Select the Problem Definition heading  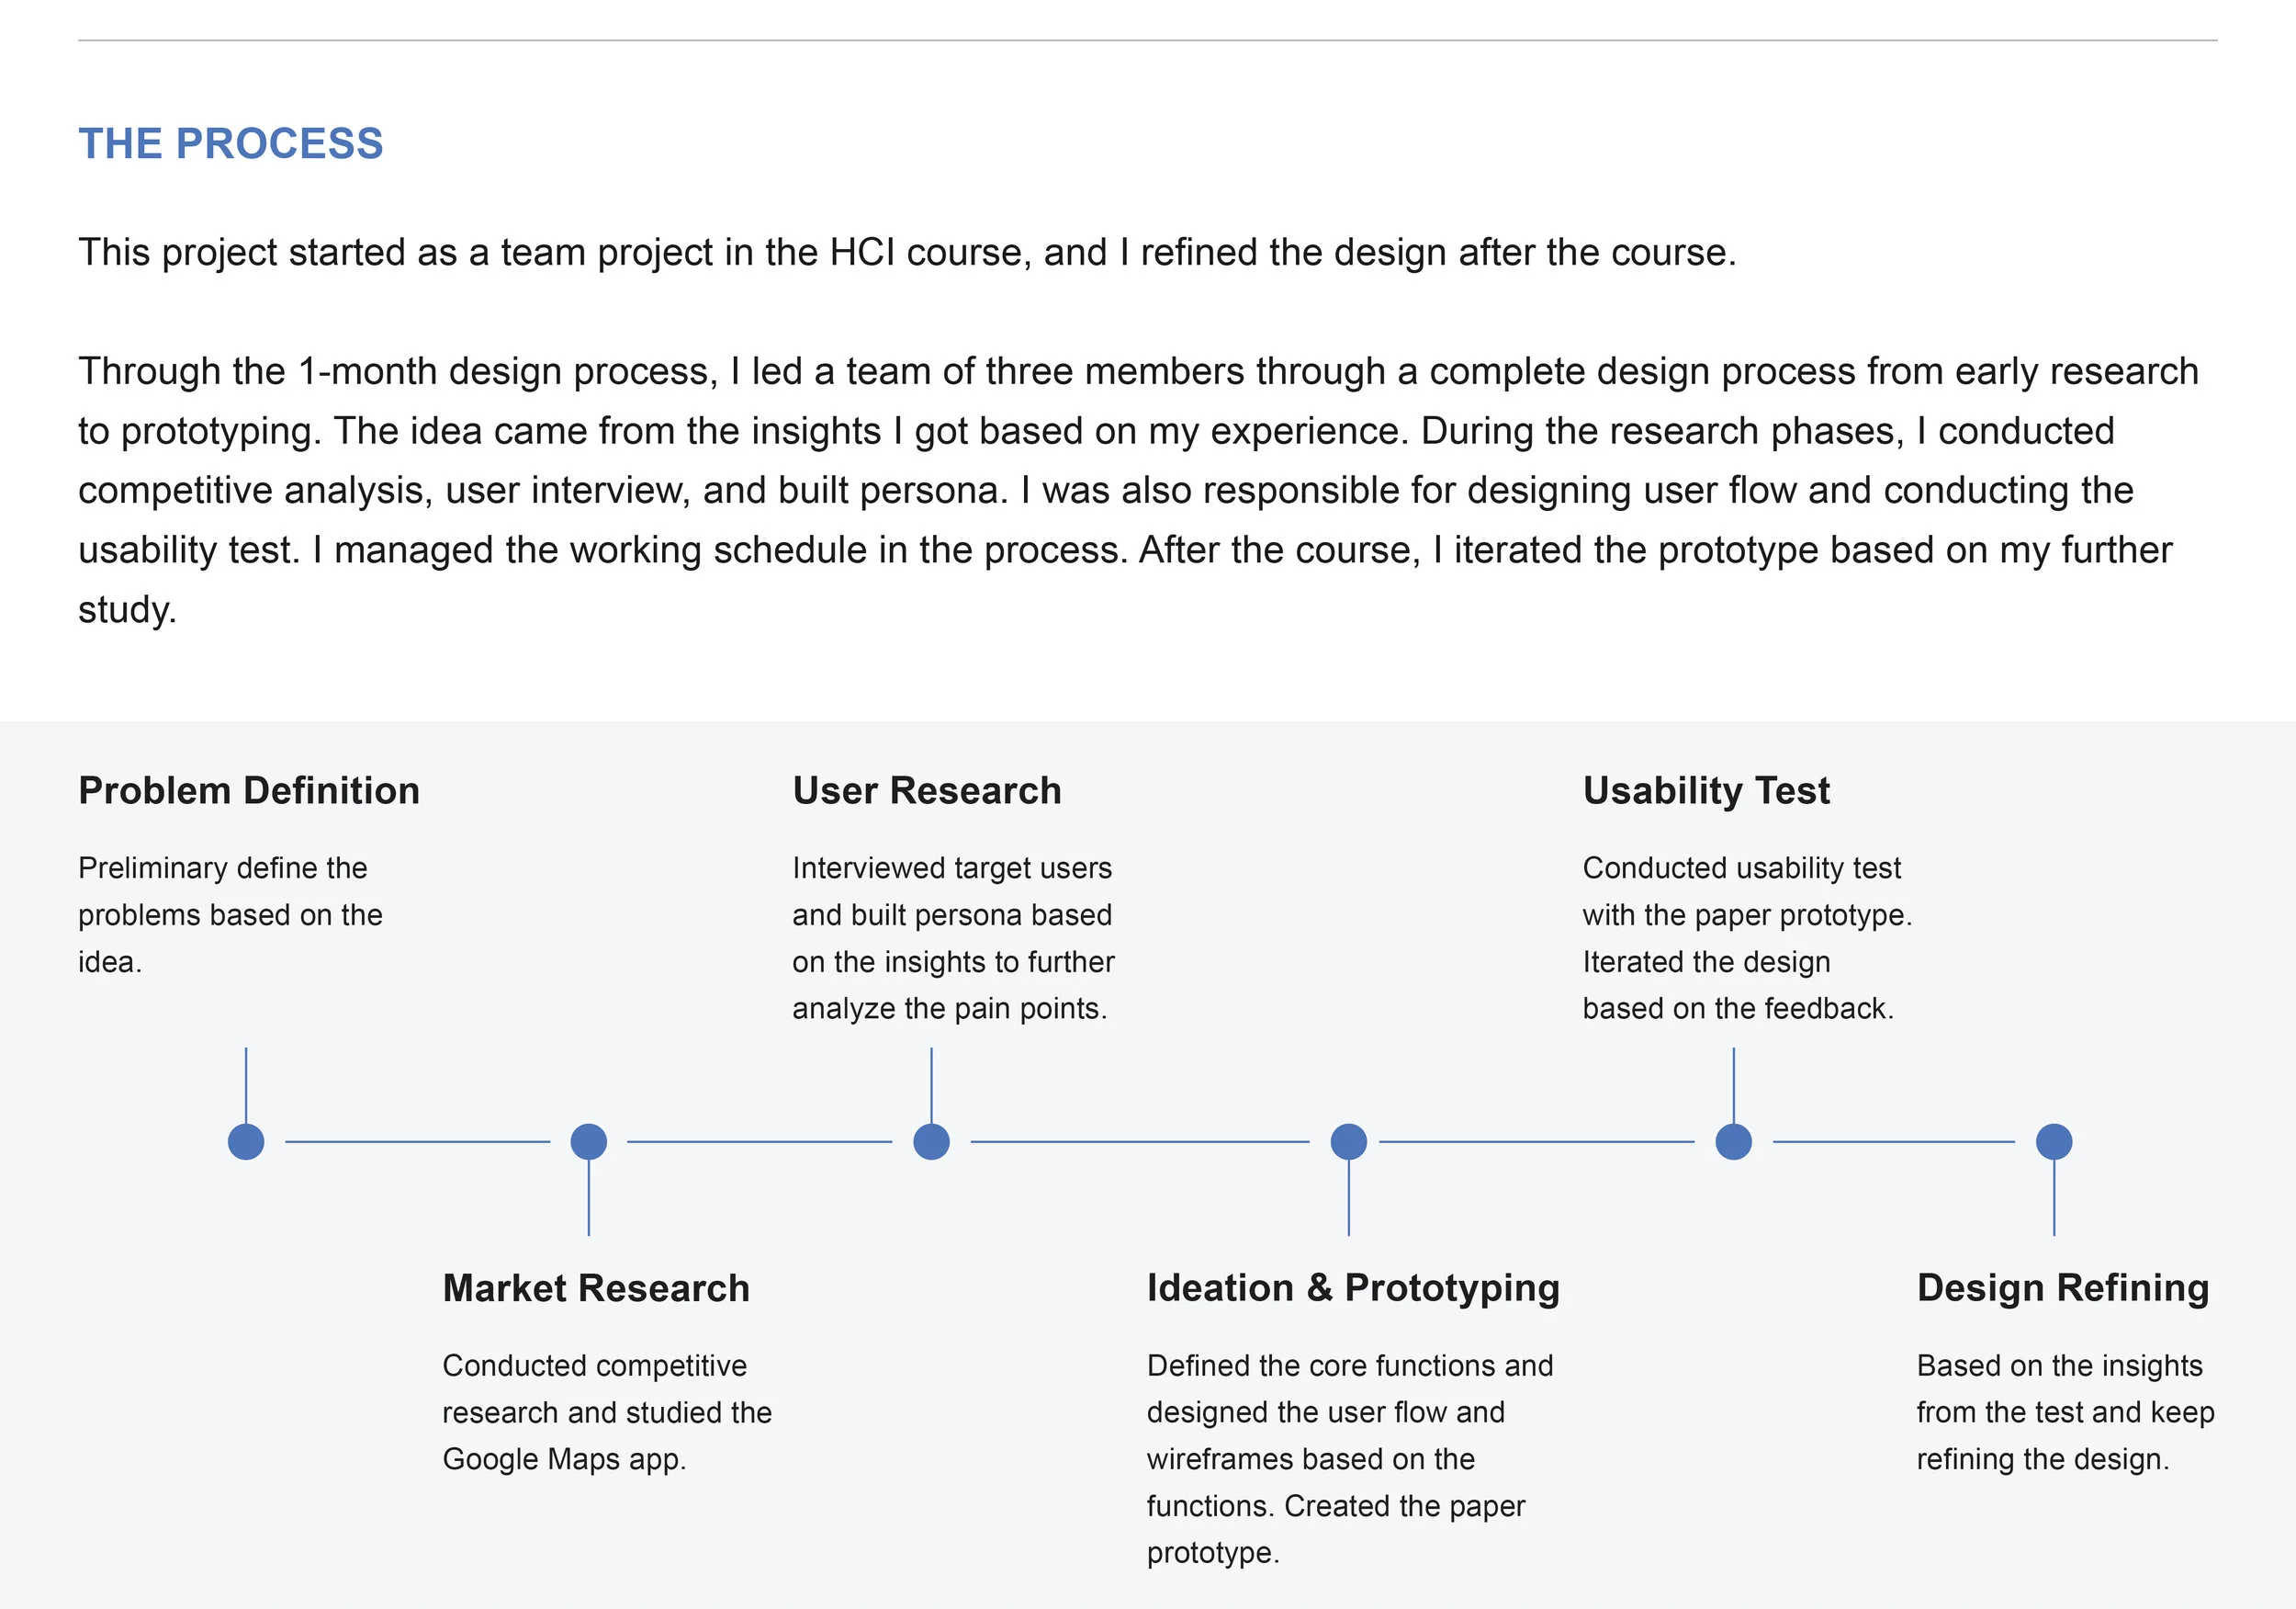pos(249,790)
